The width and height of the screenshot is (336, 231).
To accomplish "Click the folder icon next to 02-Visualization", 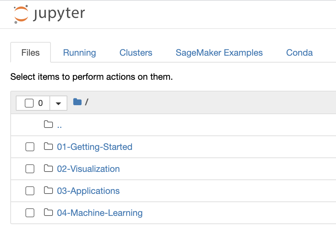I will click(48, 168).
